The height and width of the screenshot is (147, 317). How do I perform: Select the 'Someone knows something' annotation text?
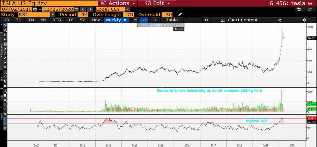coord(209,90)
